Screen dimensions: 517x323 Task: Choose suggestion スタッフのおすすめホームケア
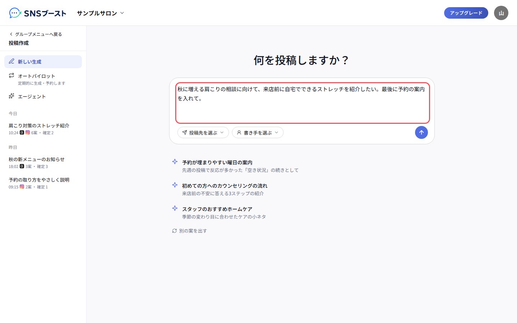pos(302,212)
